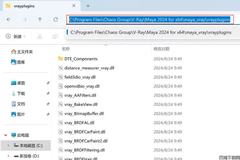Open a new File Explorer tab

click(88, 6)
